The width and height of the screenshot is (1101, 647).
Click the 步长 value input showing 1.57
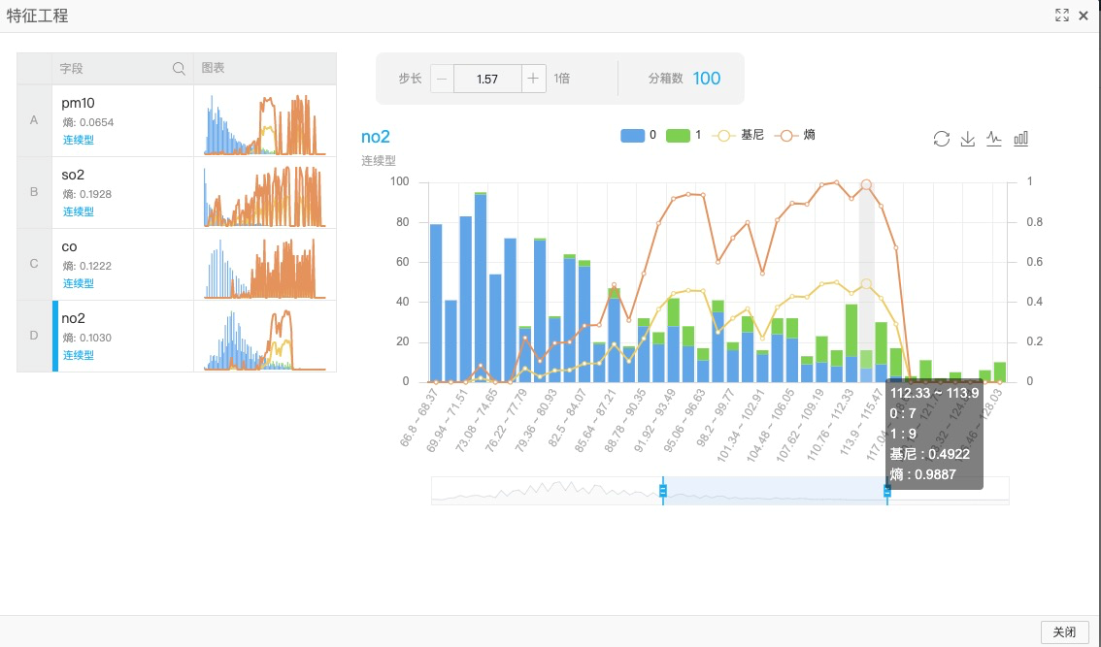[x=487, y=79]
